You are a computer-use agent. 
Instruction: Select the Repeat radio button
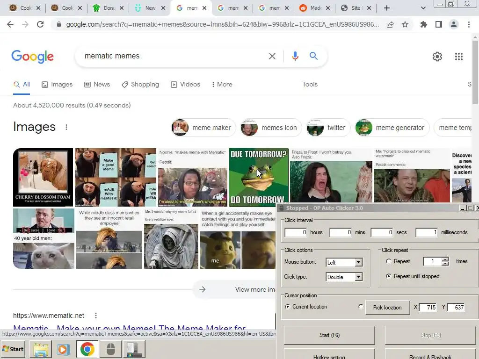click(x=388, y=261)
